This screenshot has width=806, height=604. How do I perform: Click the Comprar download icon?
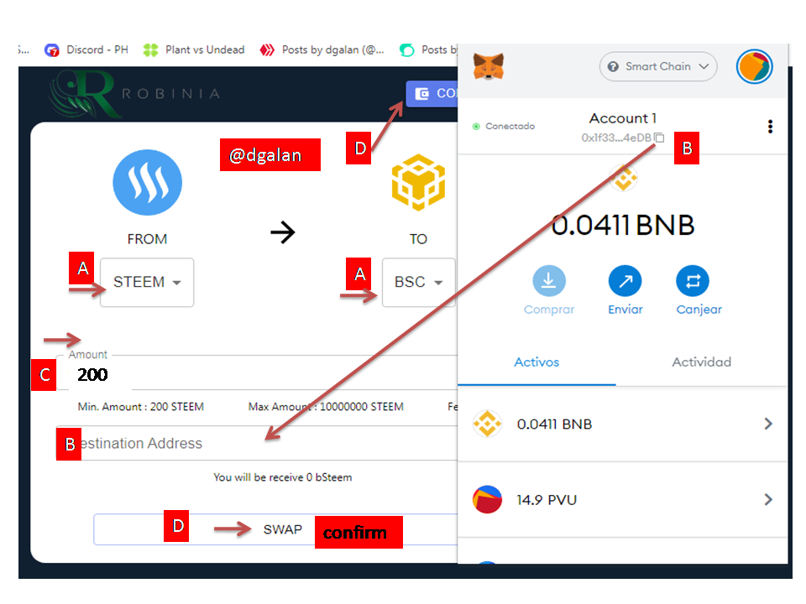point(548,281)
